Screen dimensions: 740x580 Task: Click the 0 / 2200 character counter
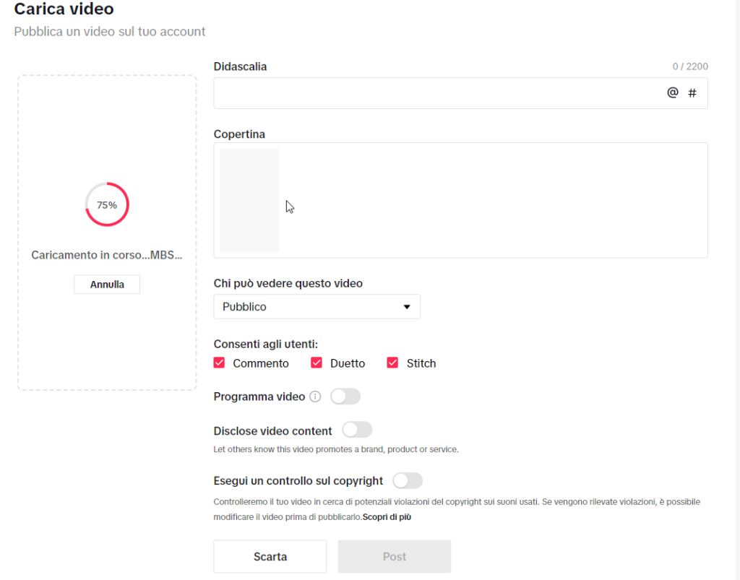(x=690, y=66)
